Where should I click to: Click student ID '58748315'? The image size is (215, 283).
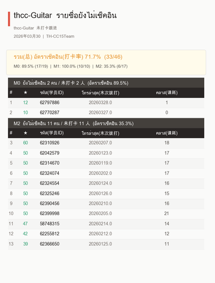(50, 224)
